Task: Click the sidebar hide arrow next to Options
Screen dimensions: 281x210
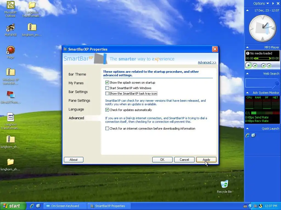Action: point(273,3)
